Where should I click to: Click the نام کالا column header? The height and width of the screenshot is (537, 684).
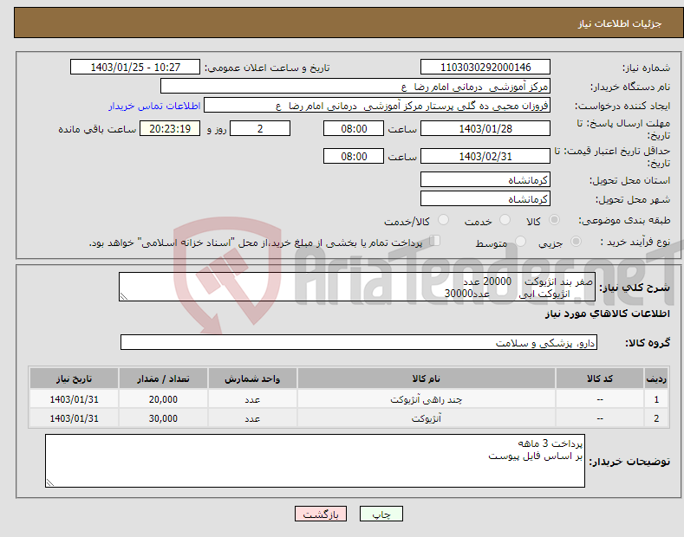(427, 378)
